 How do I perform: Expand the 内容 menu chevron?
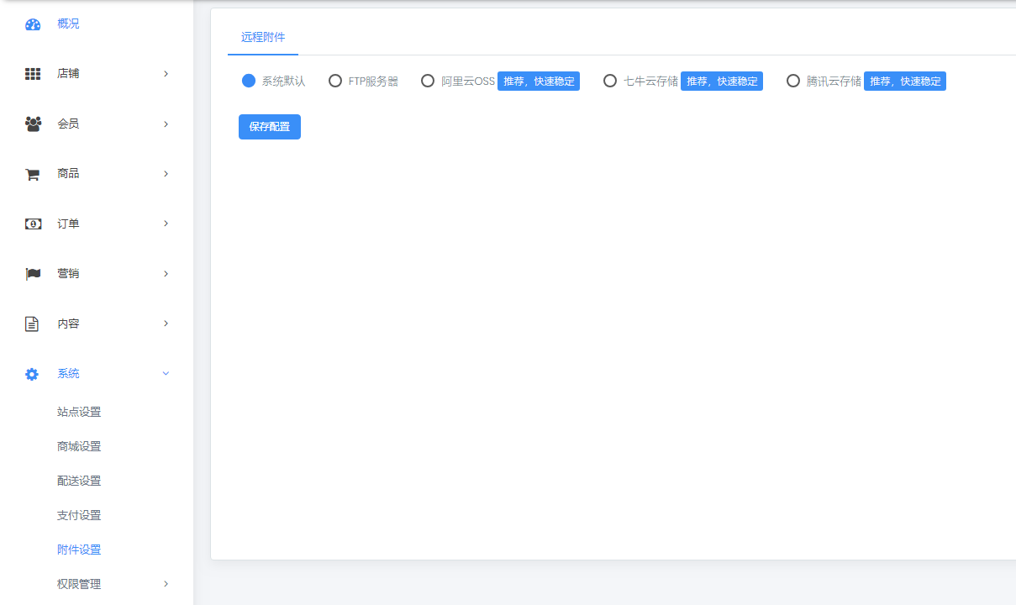pyautogui.click(x=166, y=324)
